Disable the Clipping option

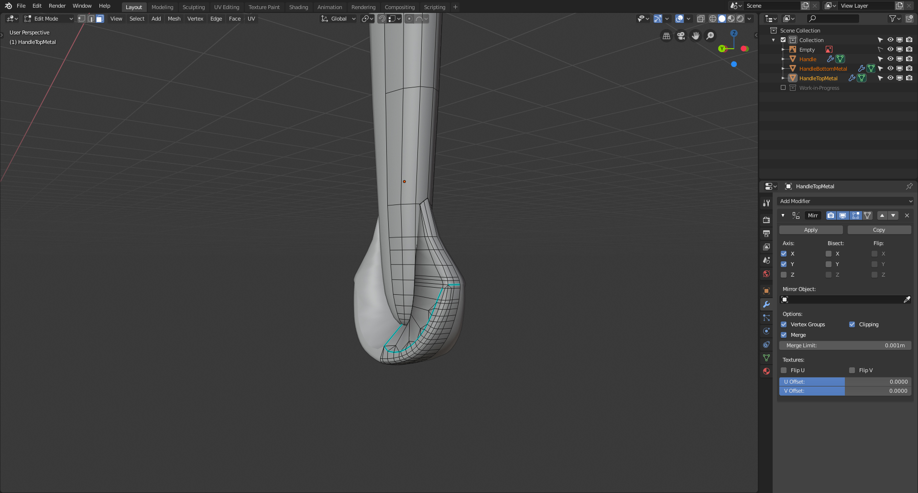tap(852, 324)
